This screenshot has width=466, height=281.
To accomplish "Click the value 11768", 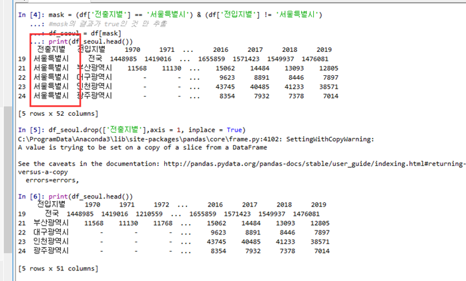I will (163, 223).
